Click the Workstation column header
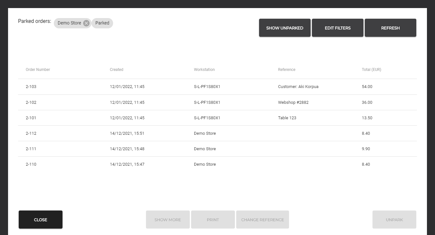This screenshot has width=435, height=235. (x=204, y=70)
